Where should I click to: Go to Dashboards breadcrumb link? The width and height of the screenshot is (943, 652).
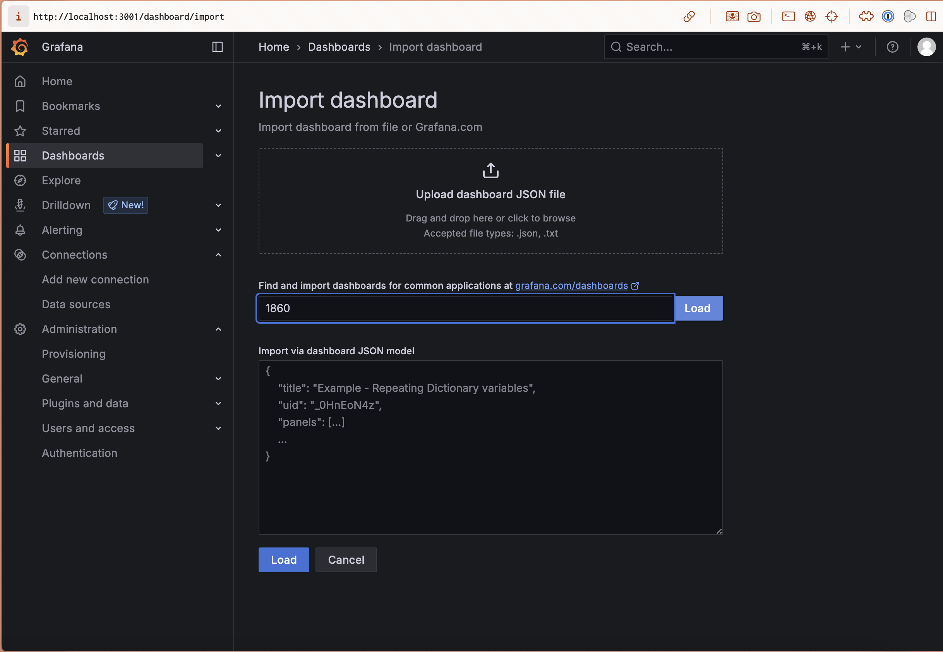click(x=339, y=47)
